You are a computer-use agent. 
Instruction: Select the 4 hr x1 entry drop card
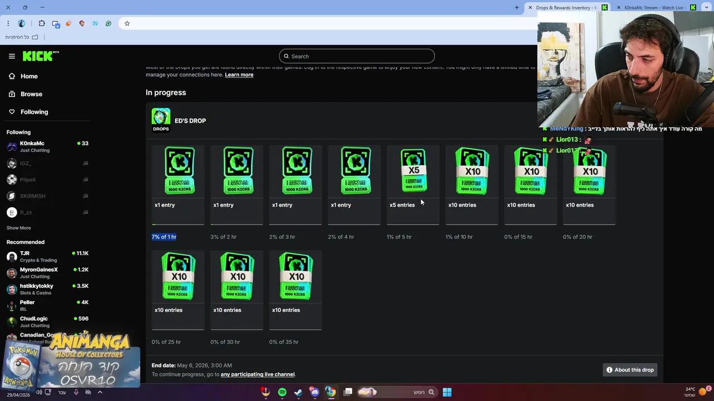click(354, 185)
